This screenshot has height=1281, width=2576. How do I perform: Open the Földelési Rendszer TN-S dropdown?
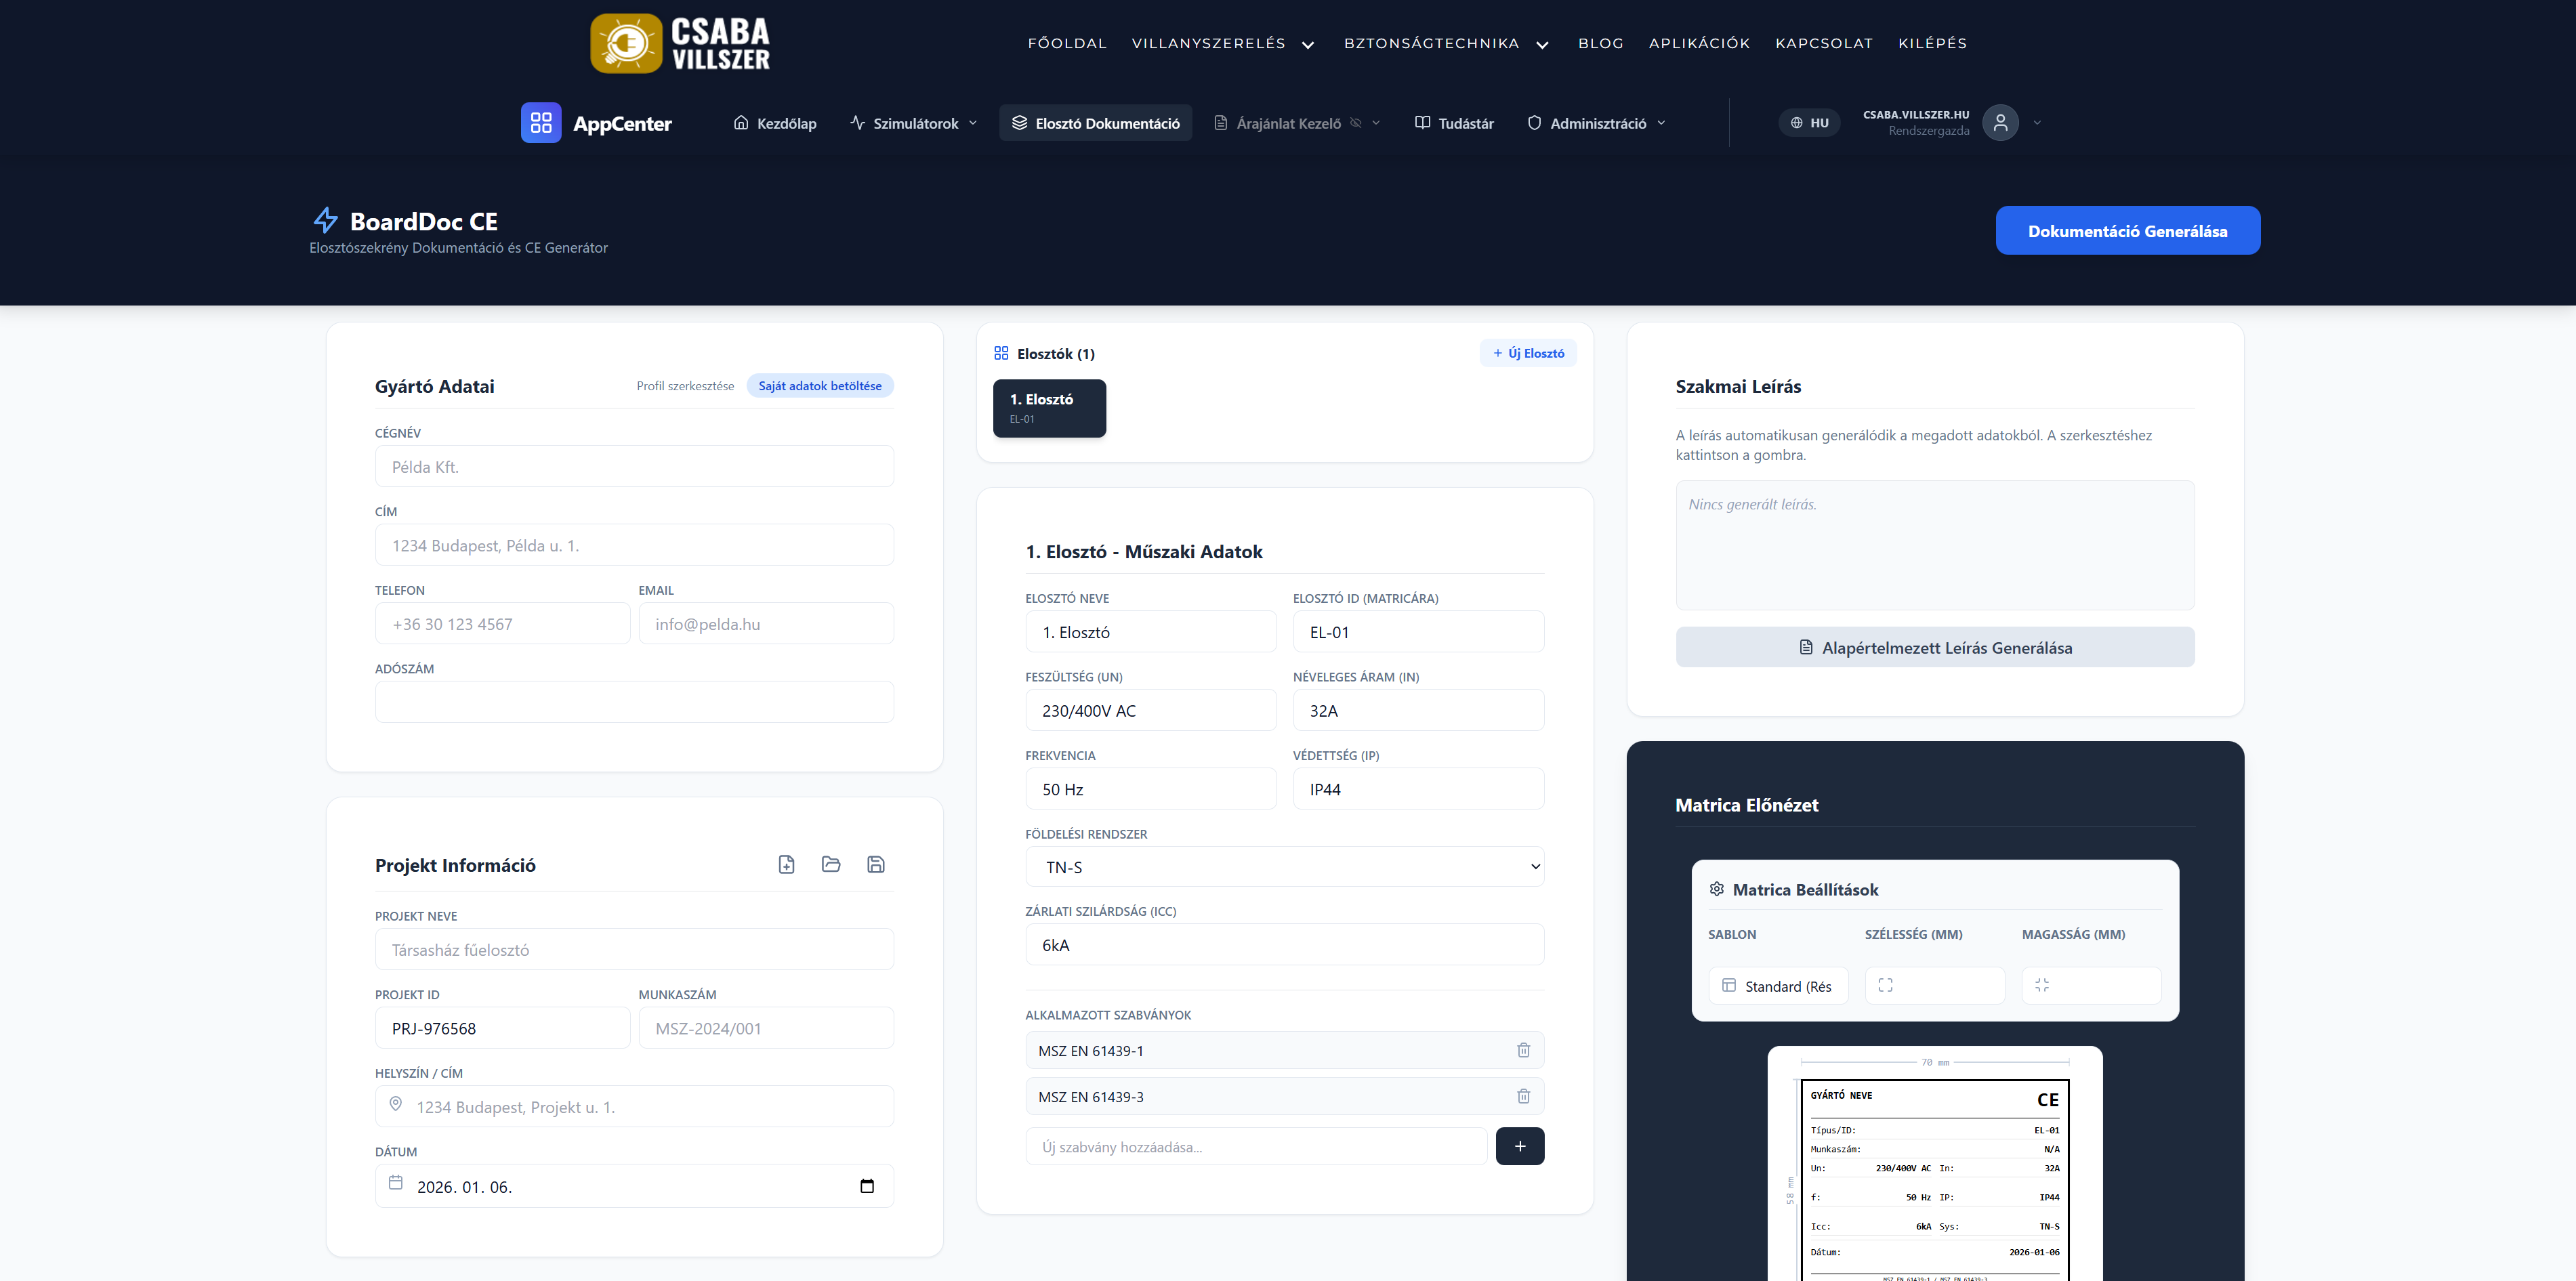tap(1284, 867)
